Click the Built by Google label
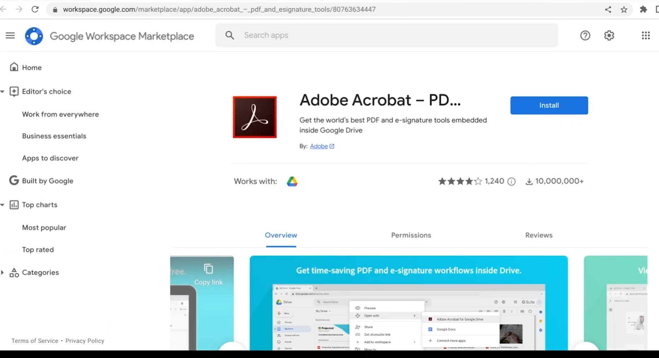The width and height of the screenshot is (659, 358). [48, 181]
